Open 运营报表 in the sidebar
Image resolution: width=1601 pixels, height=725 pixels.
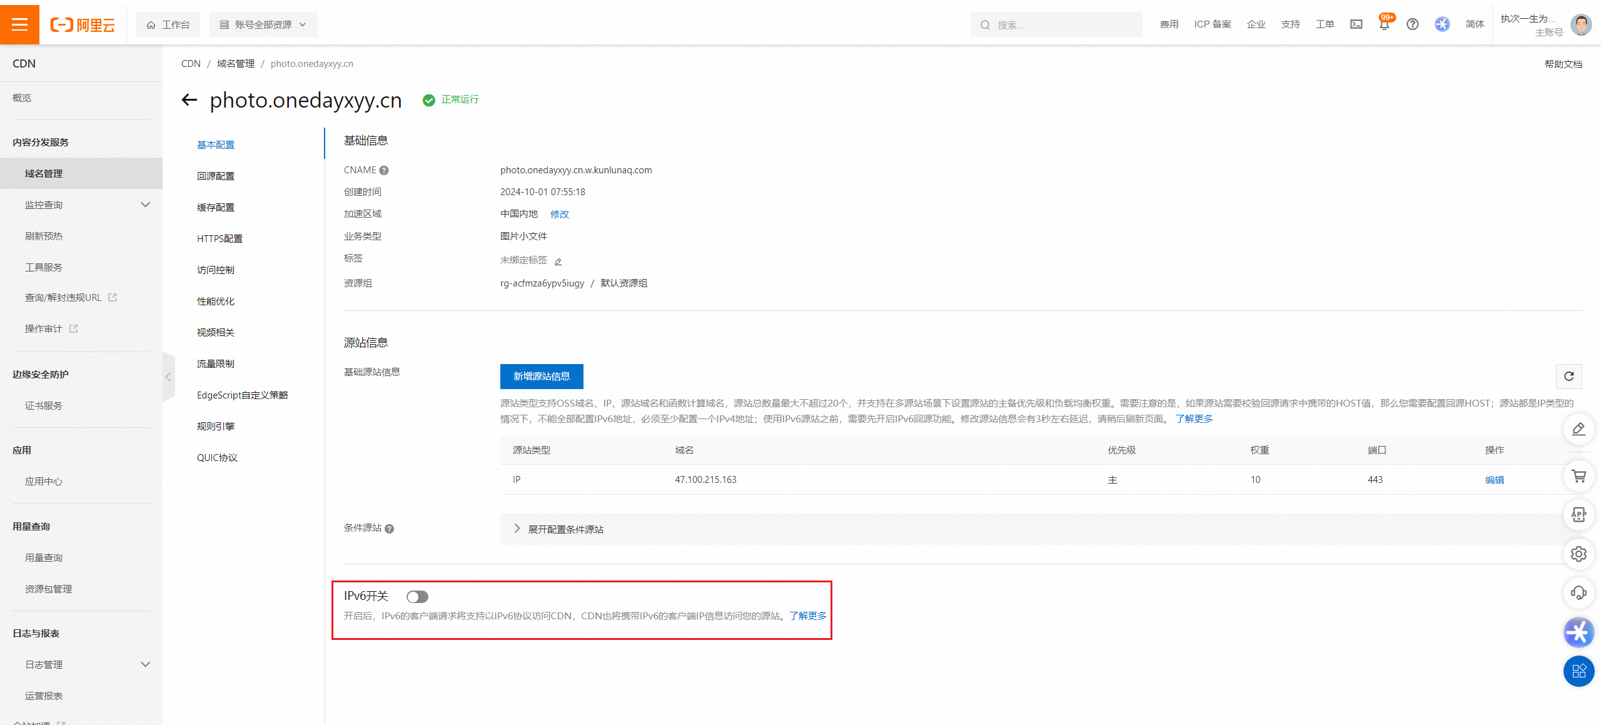pos(44,696)
